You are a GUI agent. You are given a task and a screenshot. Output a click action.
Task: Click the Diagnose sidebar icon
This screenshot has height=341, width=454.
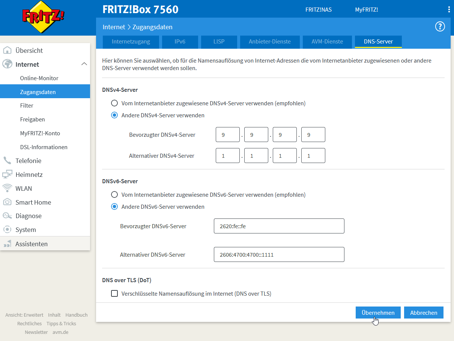[x=8, y=216]
